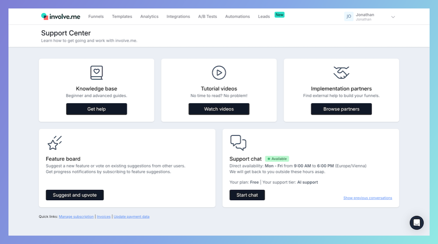
Task: Go to the Templates page
Action: click(x=122, y=17)
